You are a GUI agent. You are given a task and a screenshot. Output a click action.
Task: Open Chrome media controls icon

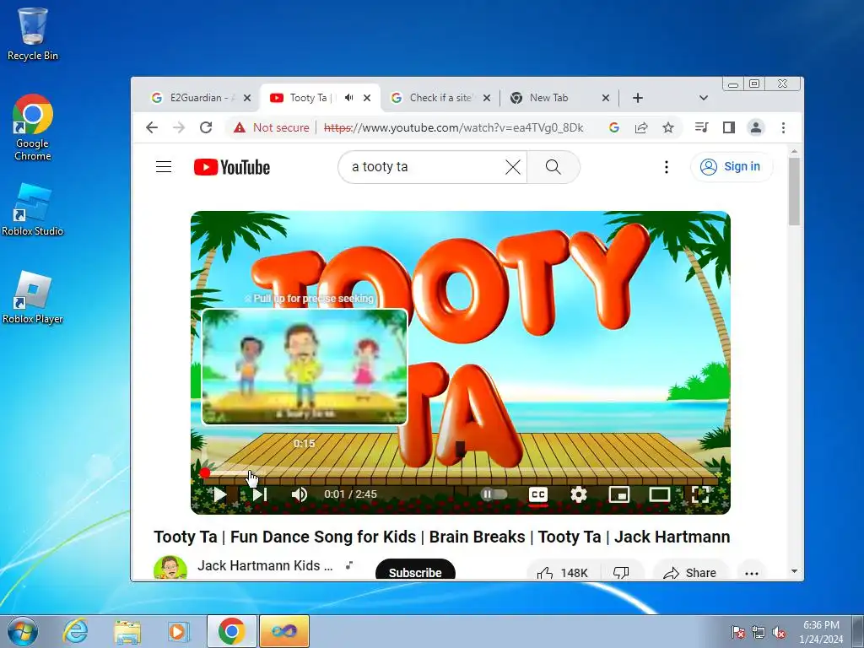coord(701,128)
